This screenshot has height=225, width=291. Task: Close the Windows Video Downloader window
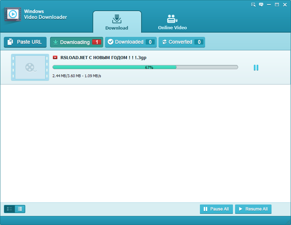click(x=285, y=5)
